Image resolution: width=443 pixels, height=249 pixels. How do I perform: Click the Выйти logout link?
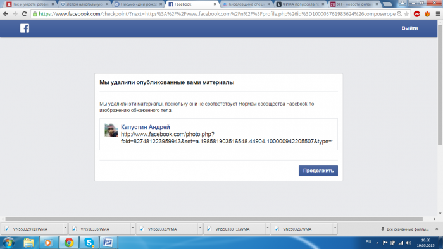[409, 28]
